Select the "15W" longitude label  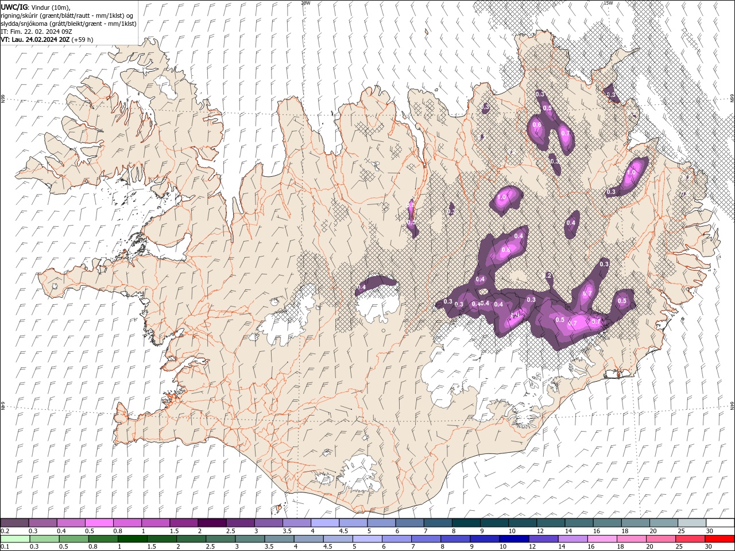click(x=608, y=3)
